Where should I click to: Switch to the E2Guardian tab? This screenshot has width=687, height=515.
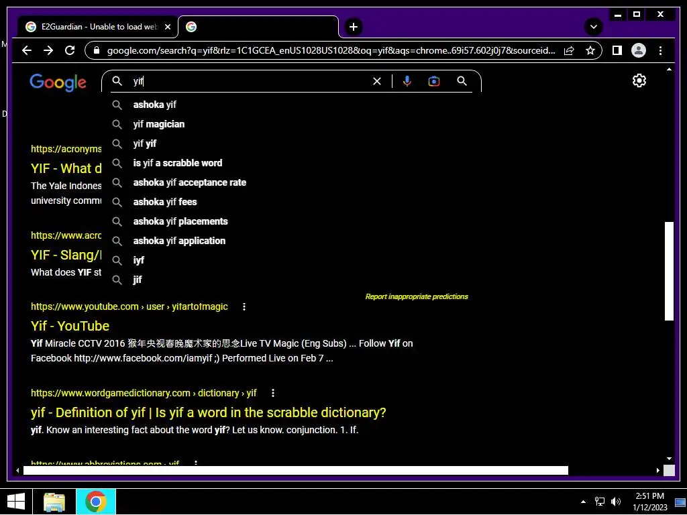(x=98, y=27)
